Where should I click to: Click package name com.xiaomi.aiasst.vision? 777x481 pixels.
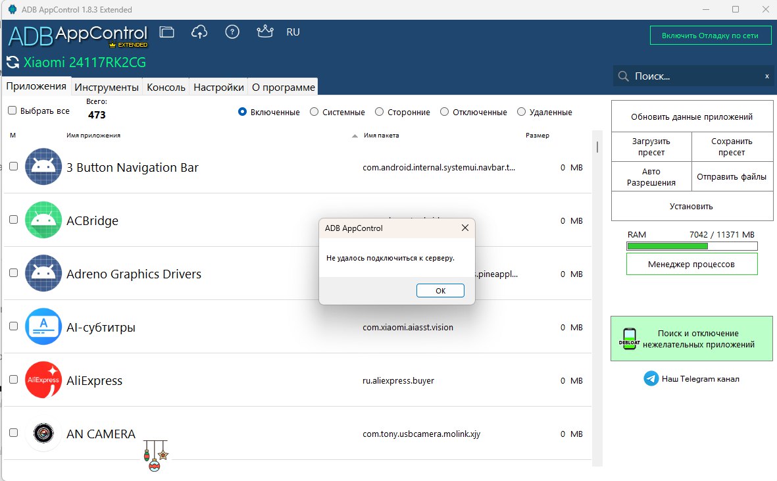(408, 328)
